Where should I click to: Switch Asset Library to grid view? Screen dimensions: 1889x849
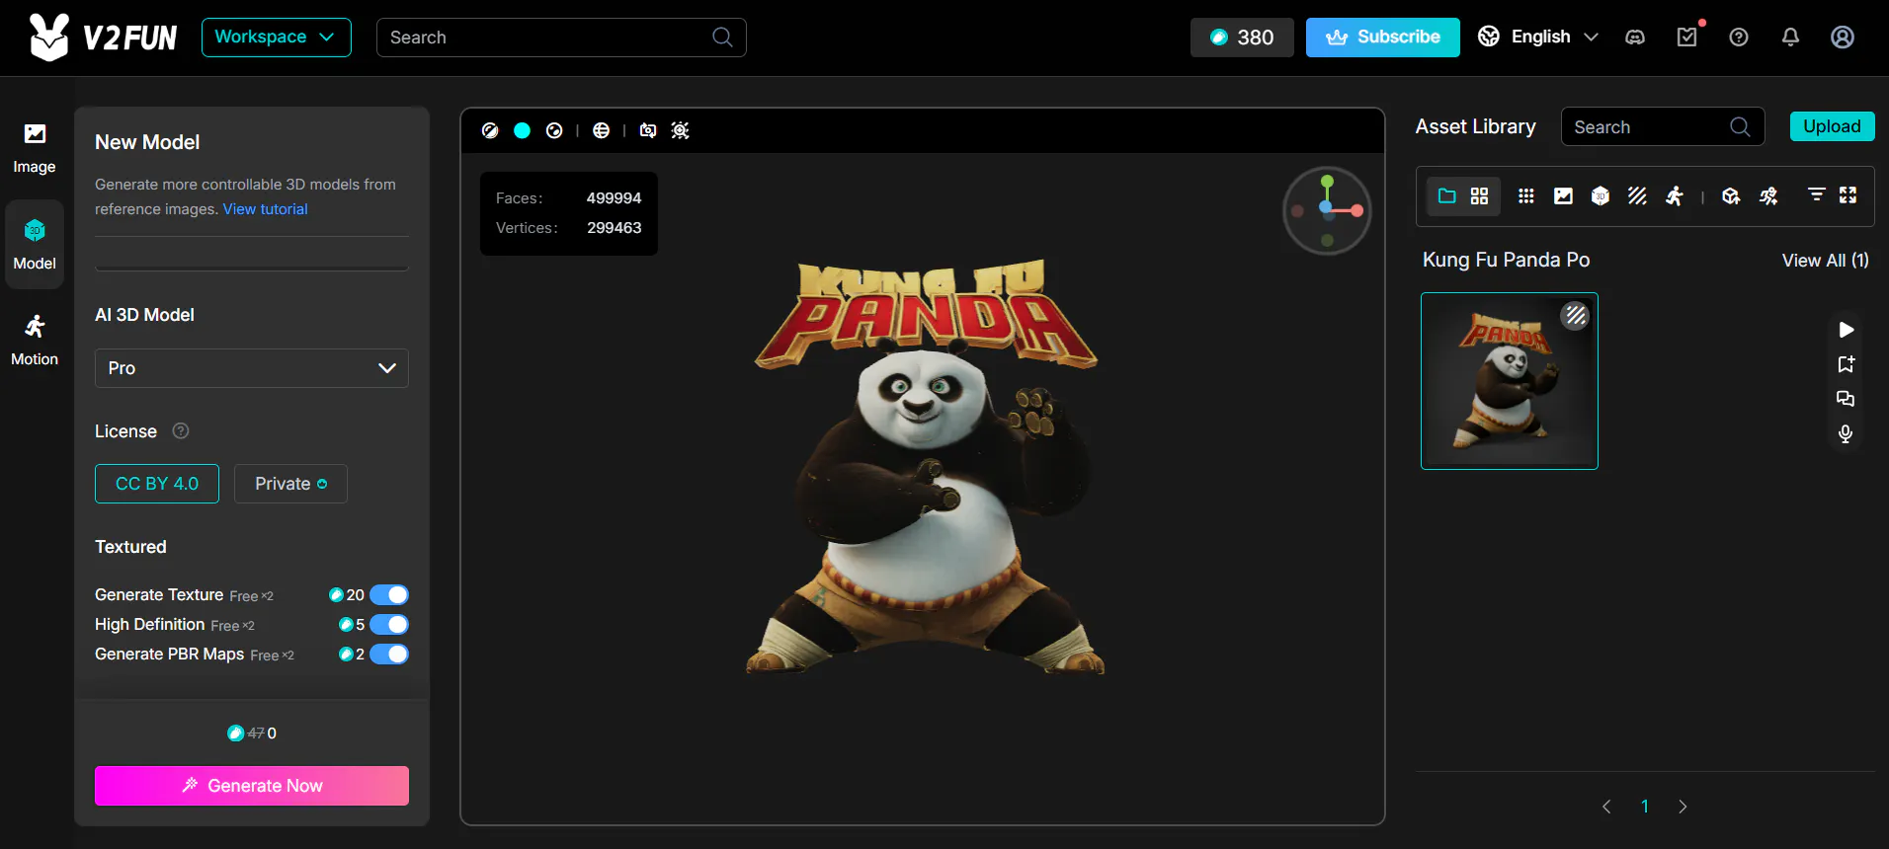[1479, 195]
